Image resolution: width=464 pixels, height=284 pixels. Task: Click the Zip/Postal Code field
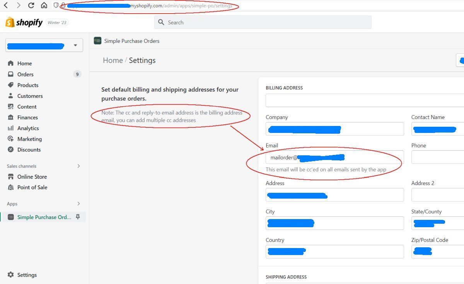438,252
